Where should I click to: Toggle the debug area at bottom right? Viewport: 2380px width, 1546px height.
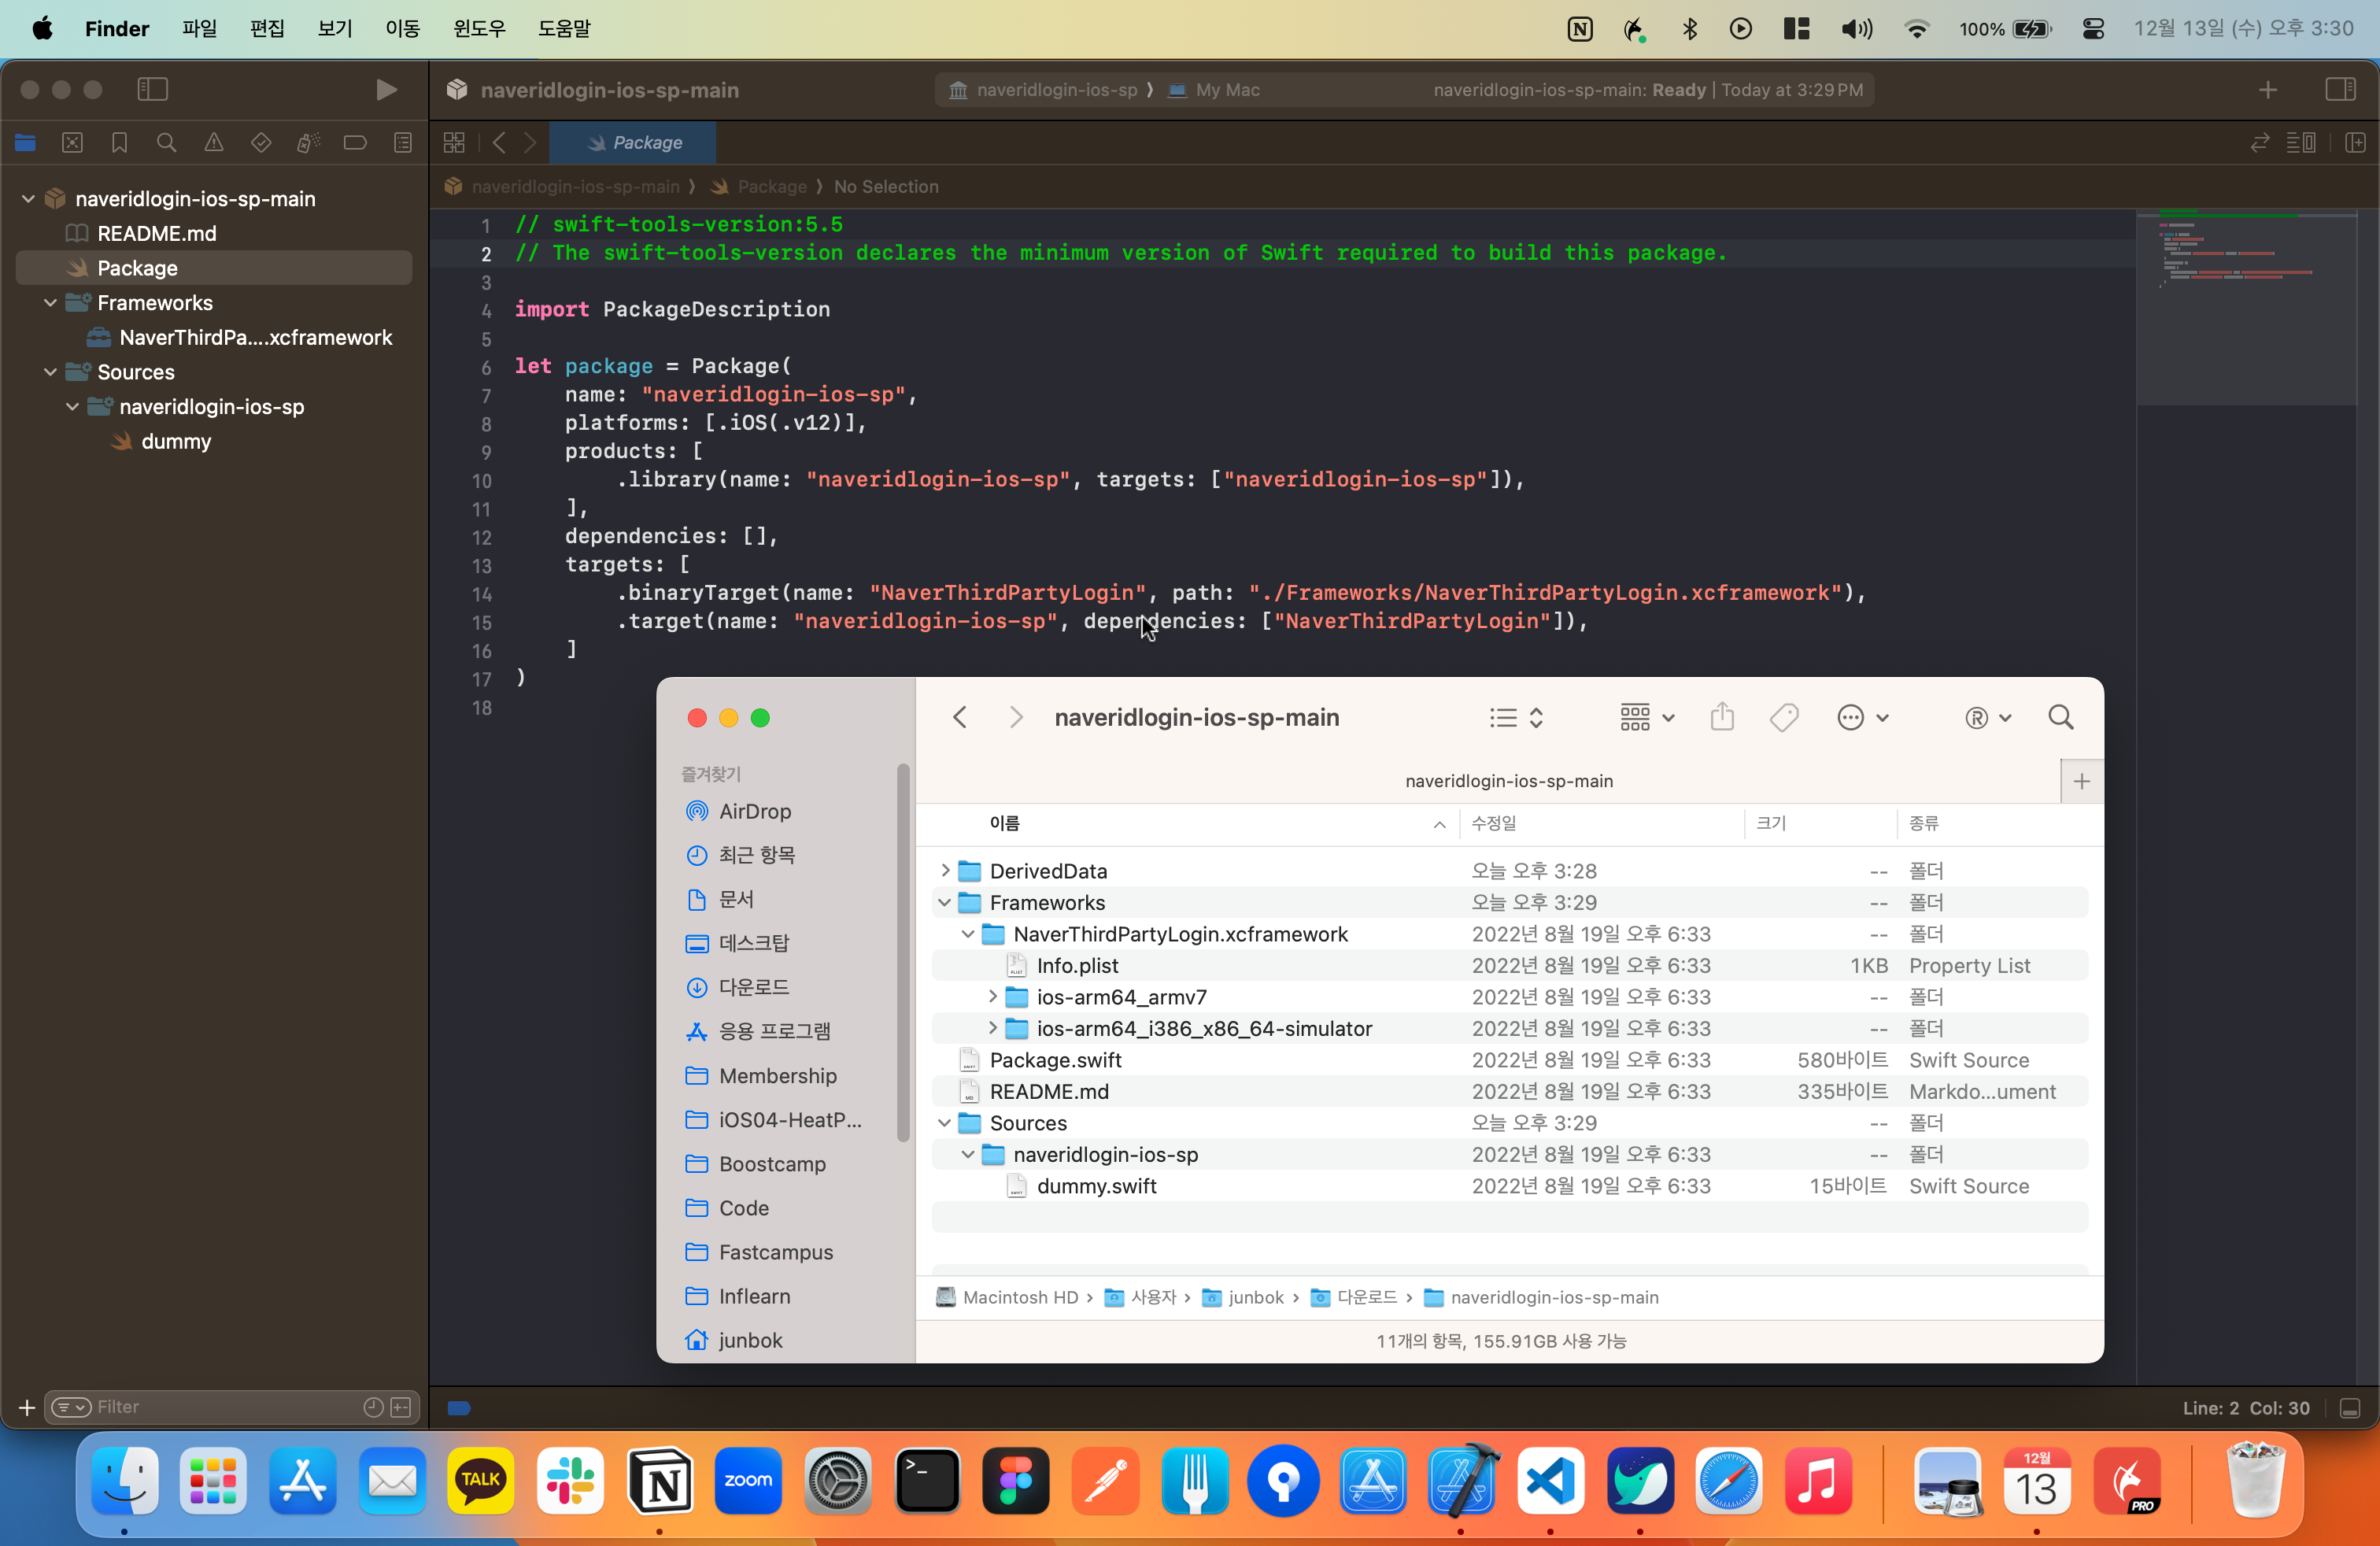click(x=2350, y=1408)
